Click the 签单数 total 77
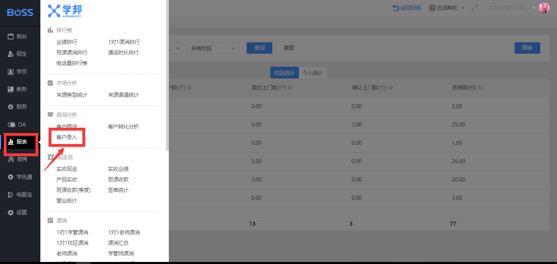The image size is (557, 264). point(453,224)
